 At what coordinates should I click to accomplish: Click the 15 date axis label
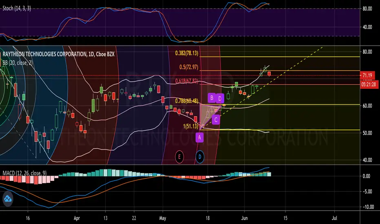[x=285, y=218]
